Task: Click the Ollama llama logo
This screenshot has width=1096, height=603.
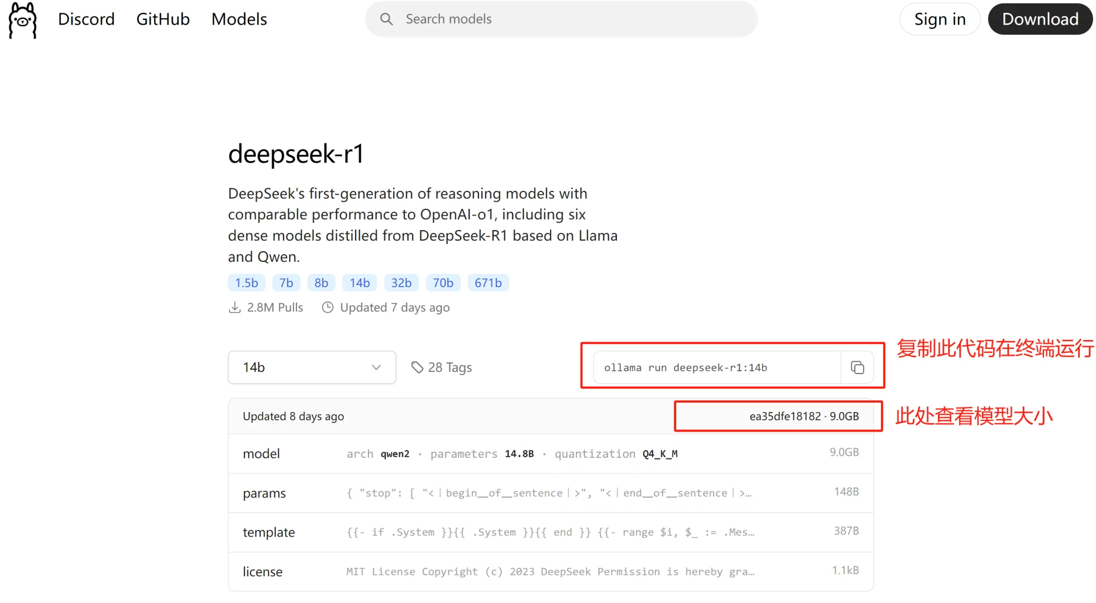Action: [x=22, y=20]
